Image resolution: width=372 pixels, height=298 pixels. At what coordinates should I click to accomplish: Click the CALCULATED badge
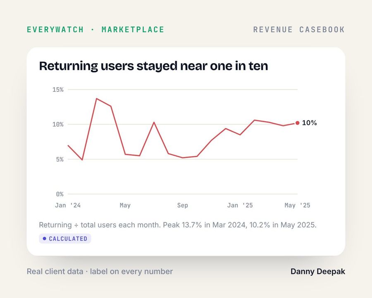coord(65,238)
